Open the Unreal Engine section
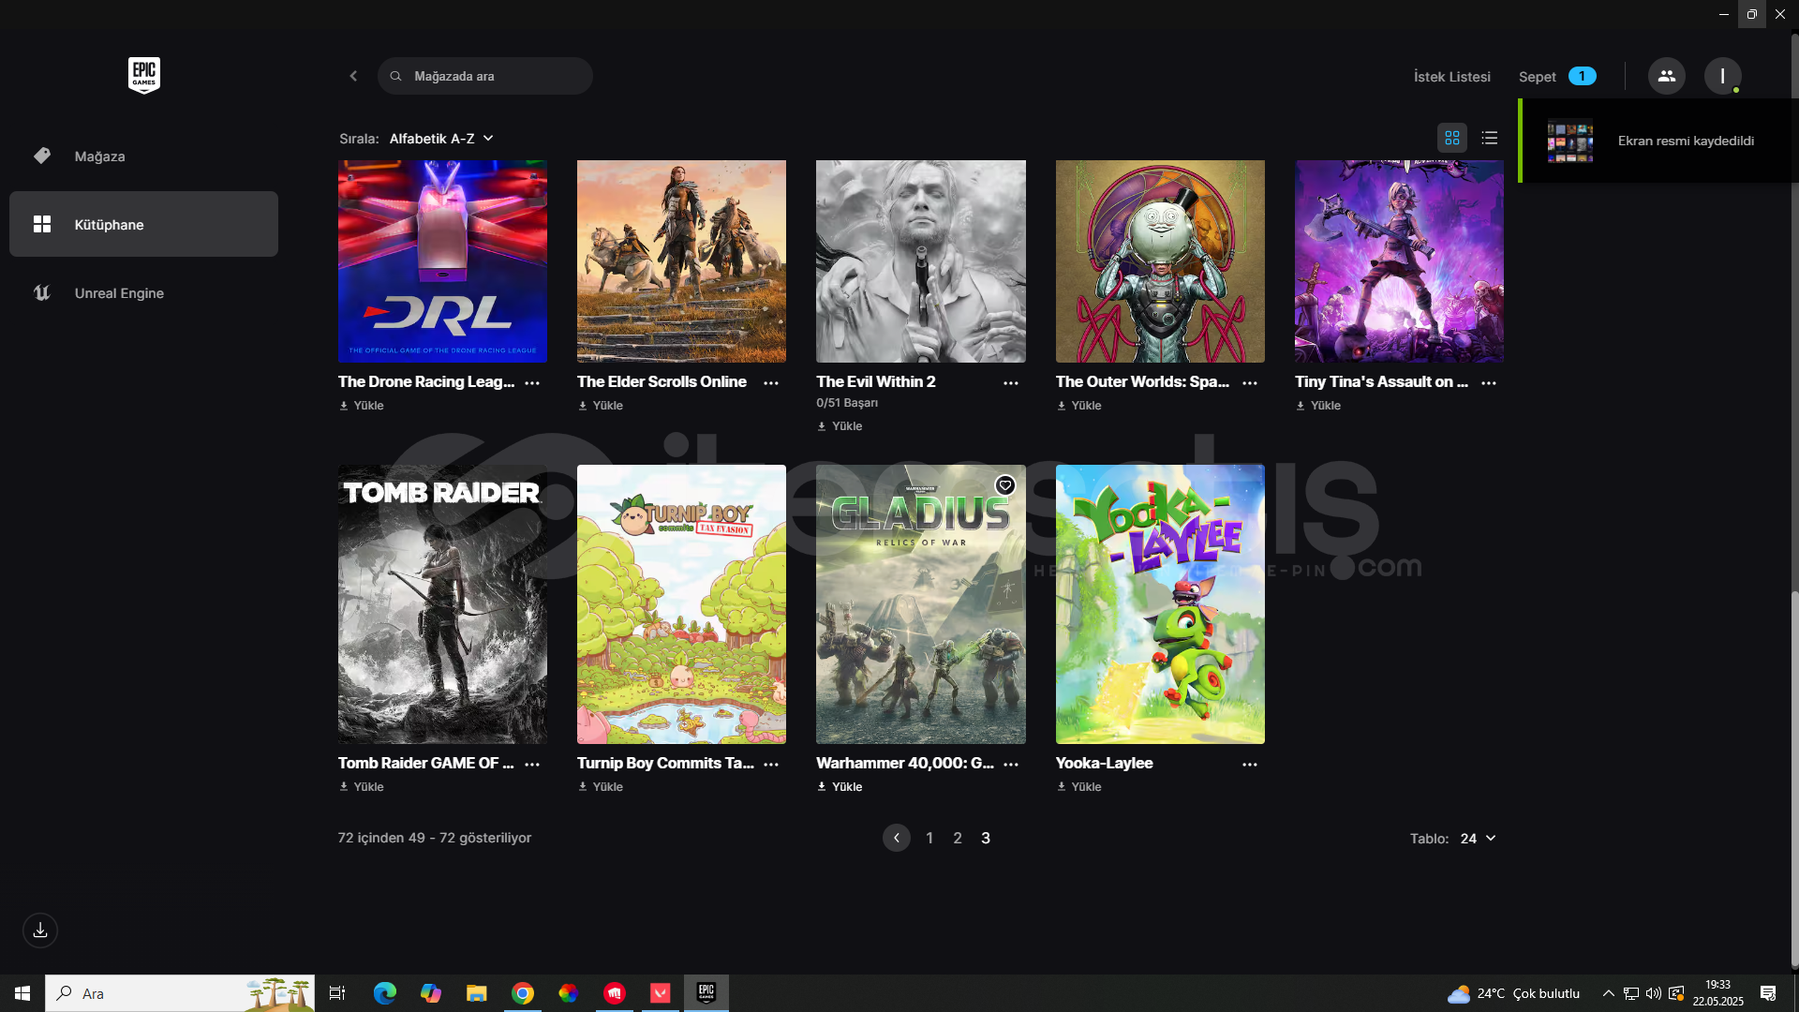 click(143, 293)
